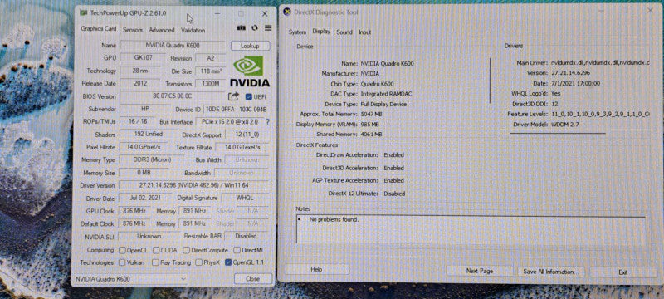
Task: Click the Exit button in DirectX Diagnostic
Action: (x=623, y=272)
